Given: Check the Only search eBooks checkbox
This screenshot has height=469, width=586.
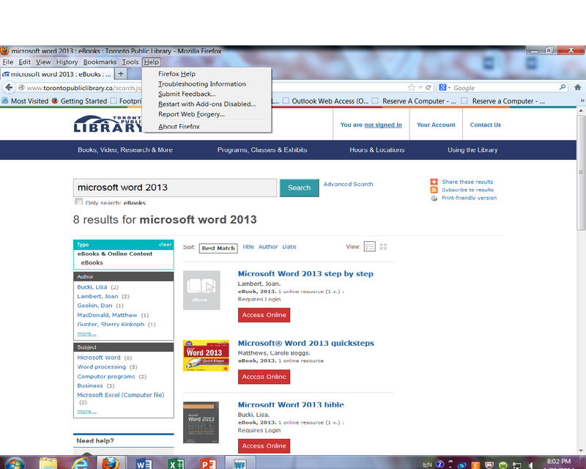Looking at the screenshot, I should click(x=78, y=202).
